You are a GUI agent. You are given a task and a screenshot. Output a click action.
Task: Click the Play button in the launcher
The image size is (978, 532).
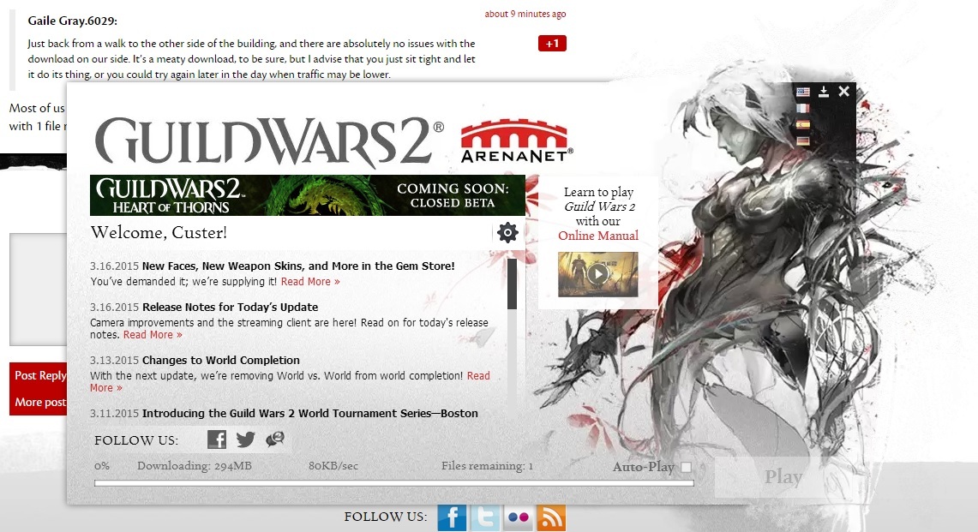[x=783, y=478]
